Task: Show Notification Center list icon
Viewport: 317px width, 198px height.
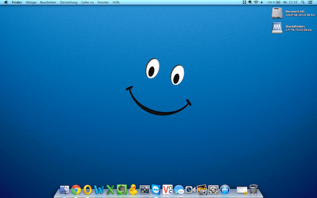Action: click(310, 2)
